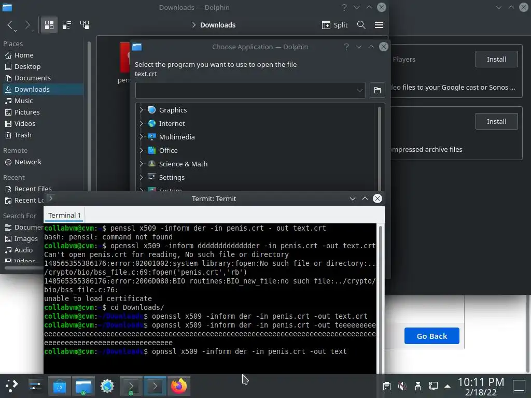Expand the Graphics category

click(x=141, y=110)
